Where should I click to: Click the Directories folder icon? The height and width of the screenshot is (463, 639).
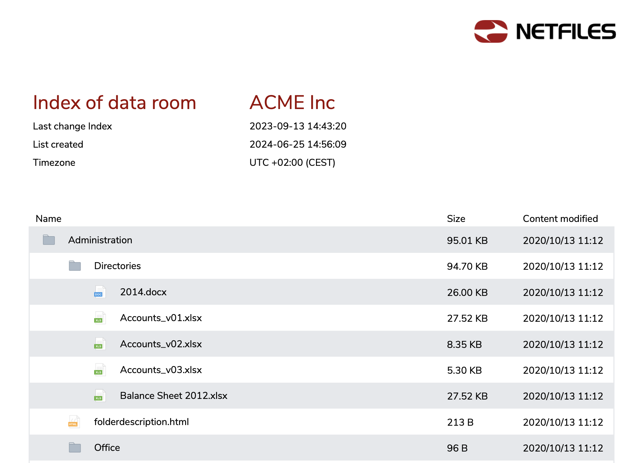[x=75, y=266]
